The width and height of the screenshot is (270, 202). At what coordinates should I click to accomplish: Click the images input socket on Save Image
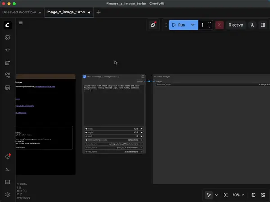154,81
